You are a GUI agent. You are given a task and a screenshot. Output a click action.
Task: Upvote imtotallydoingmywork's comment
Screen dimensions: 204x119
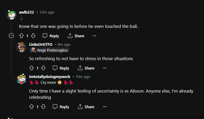tap(32, 107)
